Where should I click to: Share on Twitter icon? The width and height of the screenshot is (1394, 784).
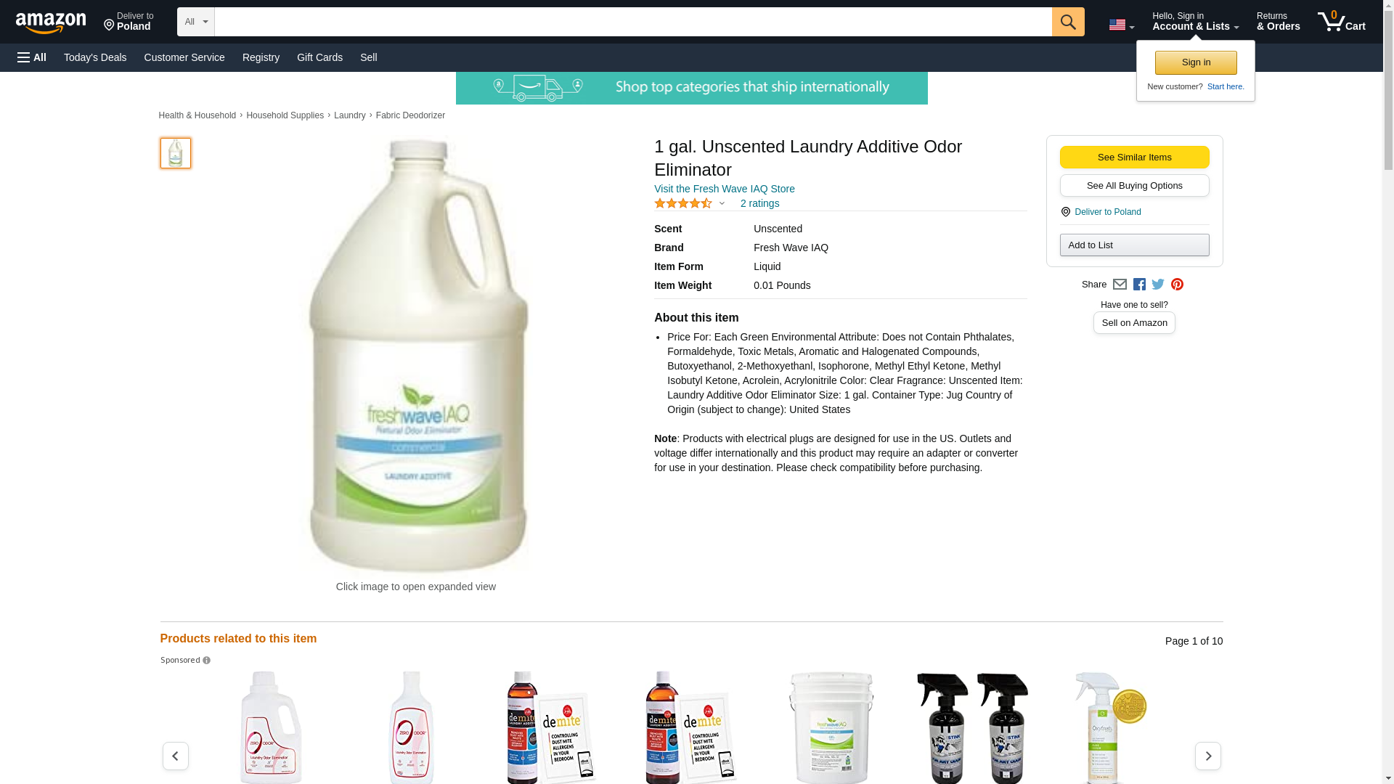pos(1158,285)
